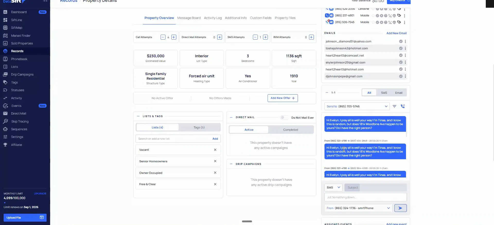Click the UPGRADE link for monthly limit
Image resolution: width=494 pixels, height=225 pixels.
coord(40,194)
